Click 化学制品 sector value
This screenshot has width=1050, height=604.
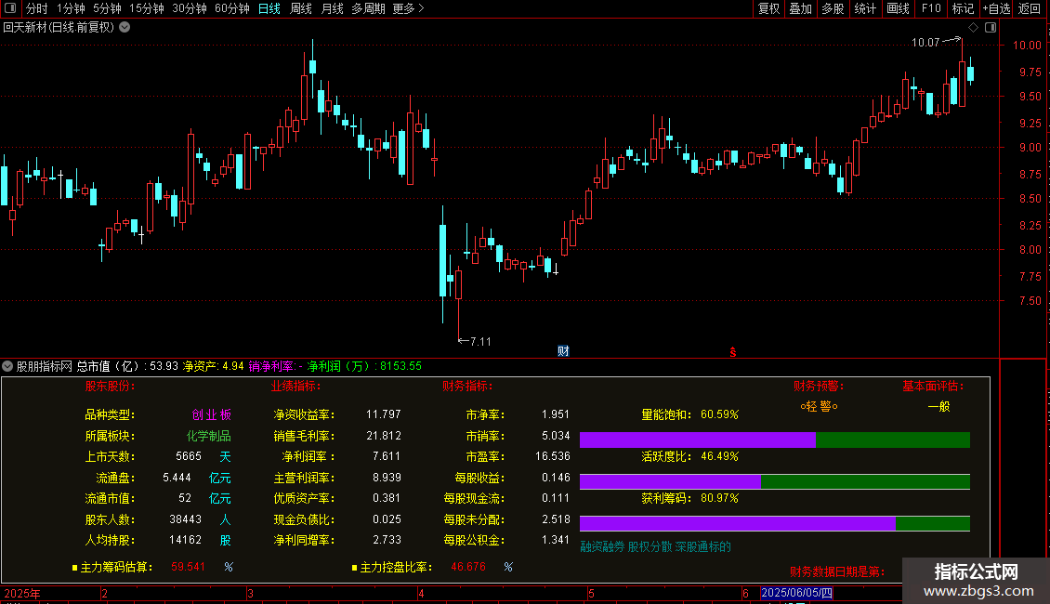208,436
